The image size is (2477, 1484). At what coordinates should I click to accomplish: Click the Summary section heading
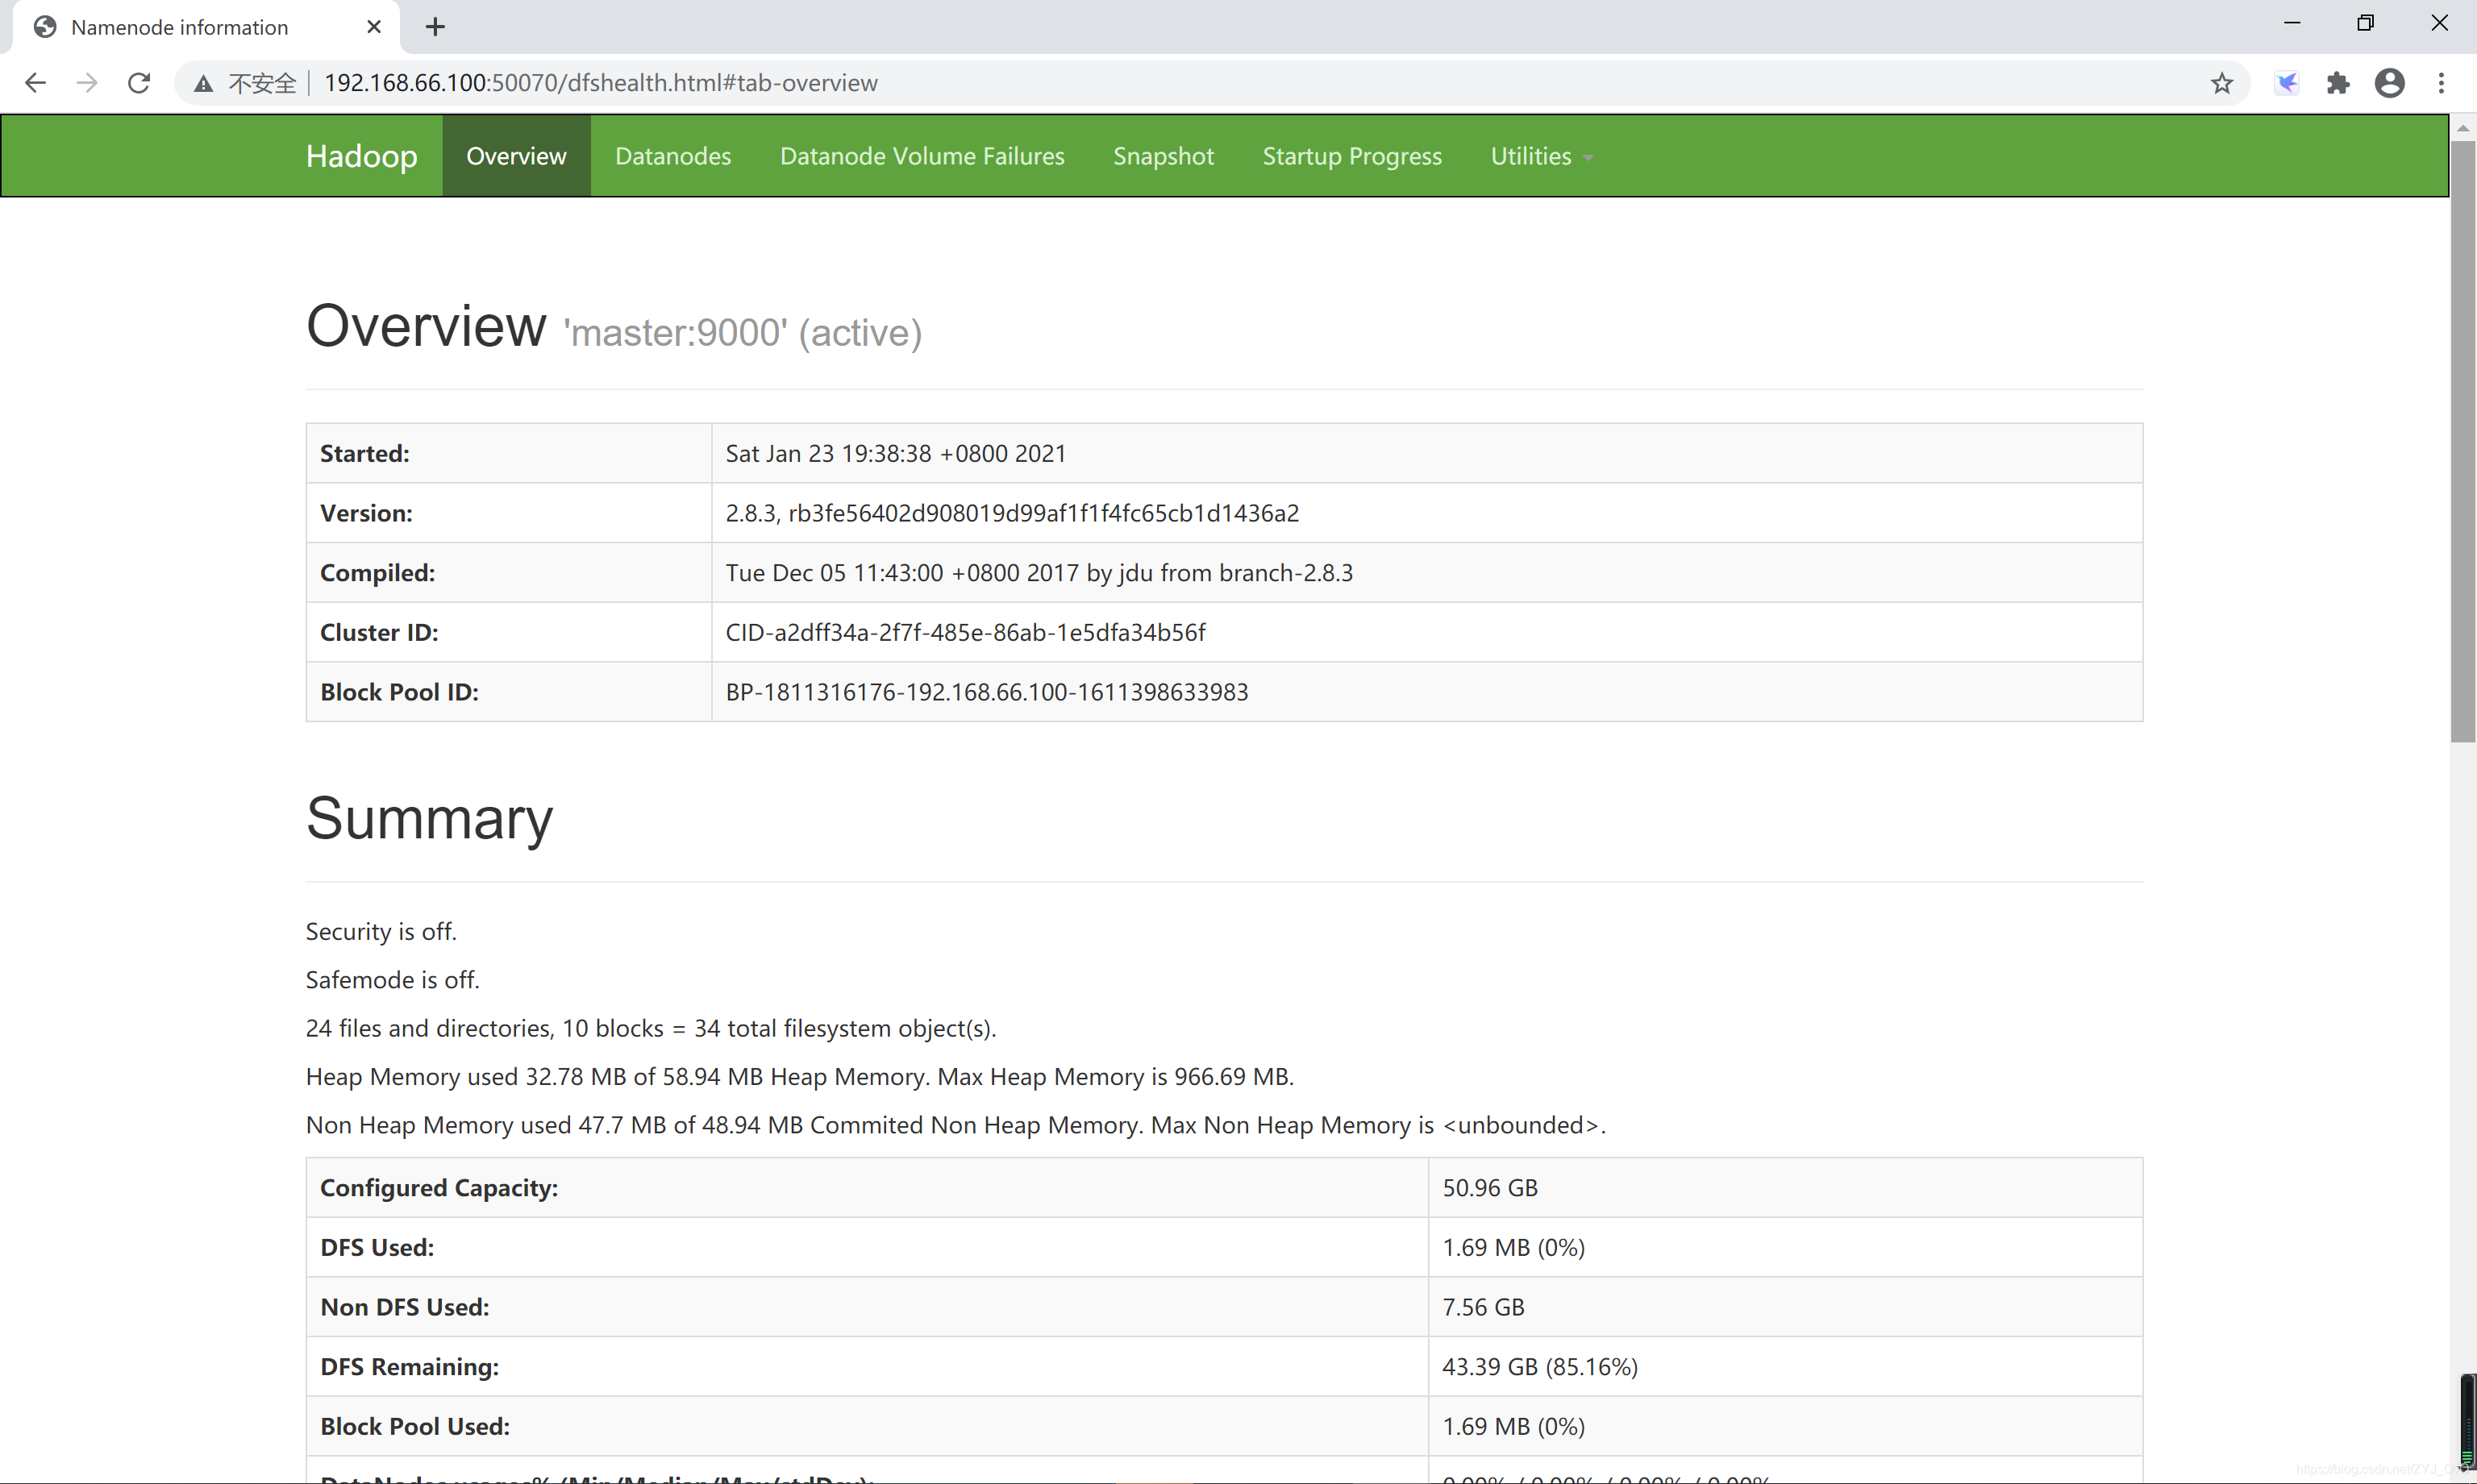click(x=429, y=818)
